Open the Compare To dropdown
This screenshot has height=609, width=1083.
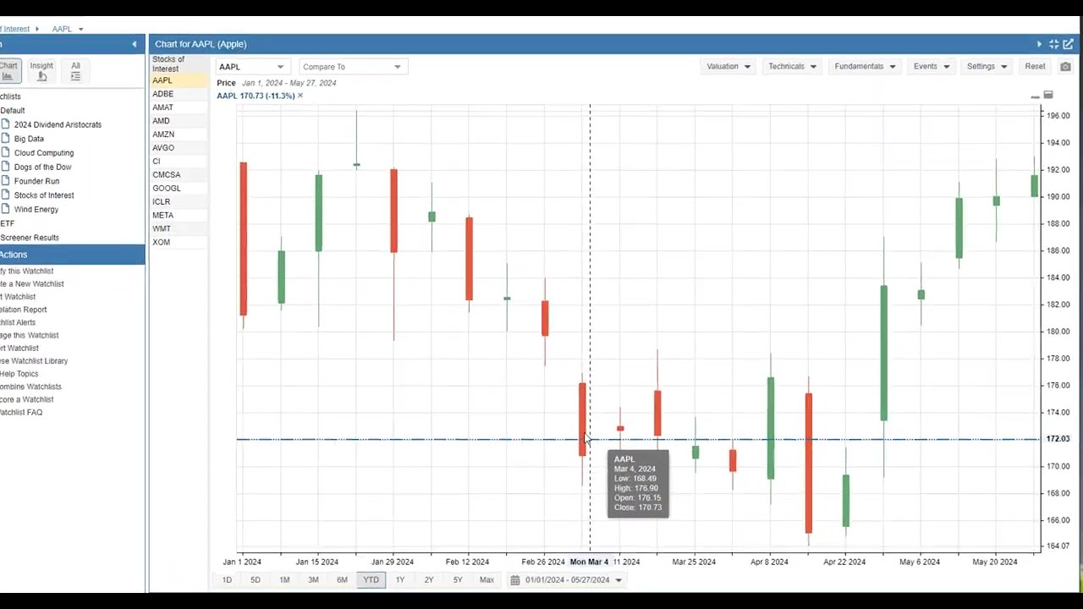tap(352, 67)
